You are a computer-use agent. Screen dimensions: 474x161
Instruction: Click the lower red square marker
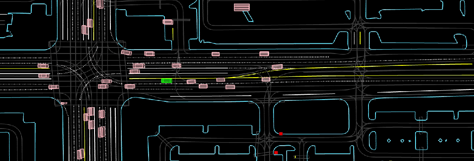(276, 153)
